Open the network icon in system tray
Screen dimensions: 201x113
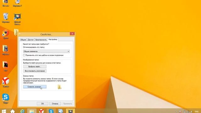pos(188,112)
